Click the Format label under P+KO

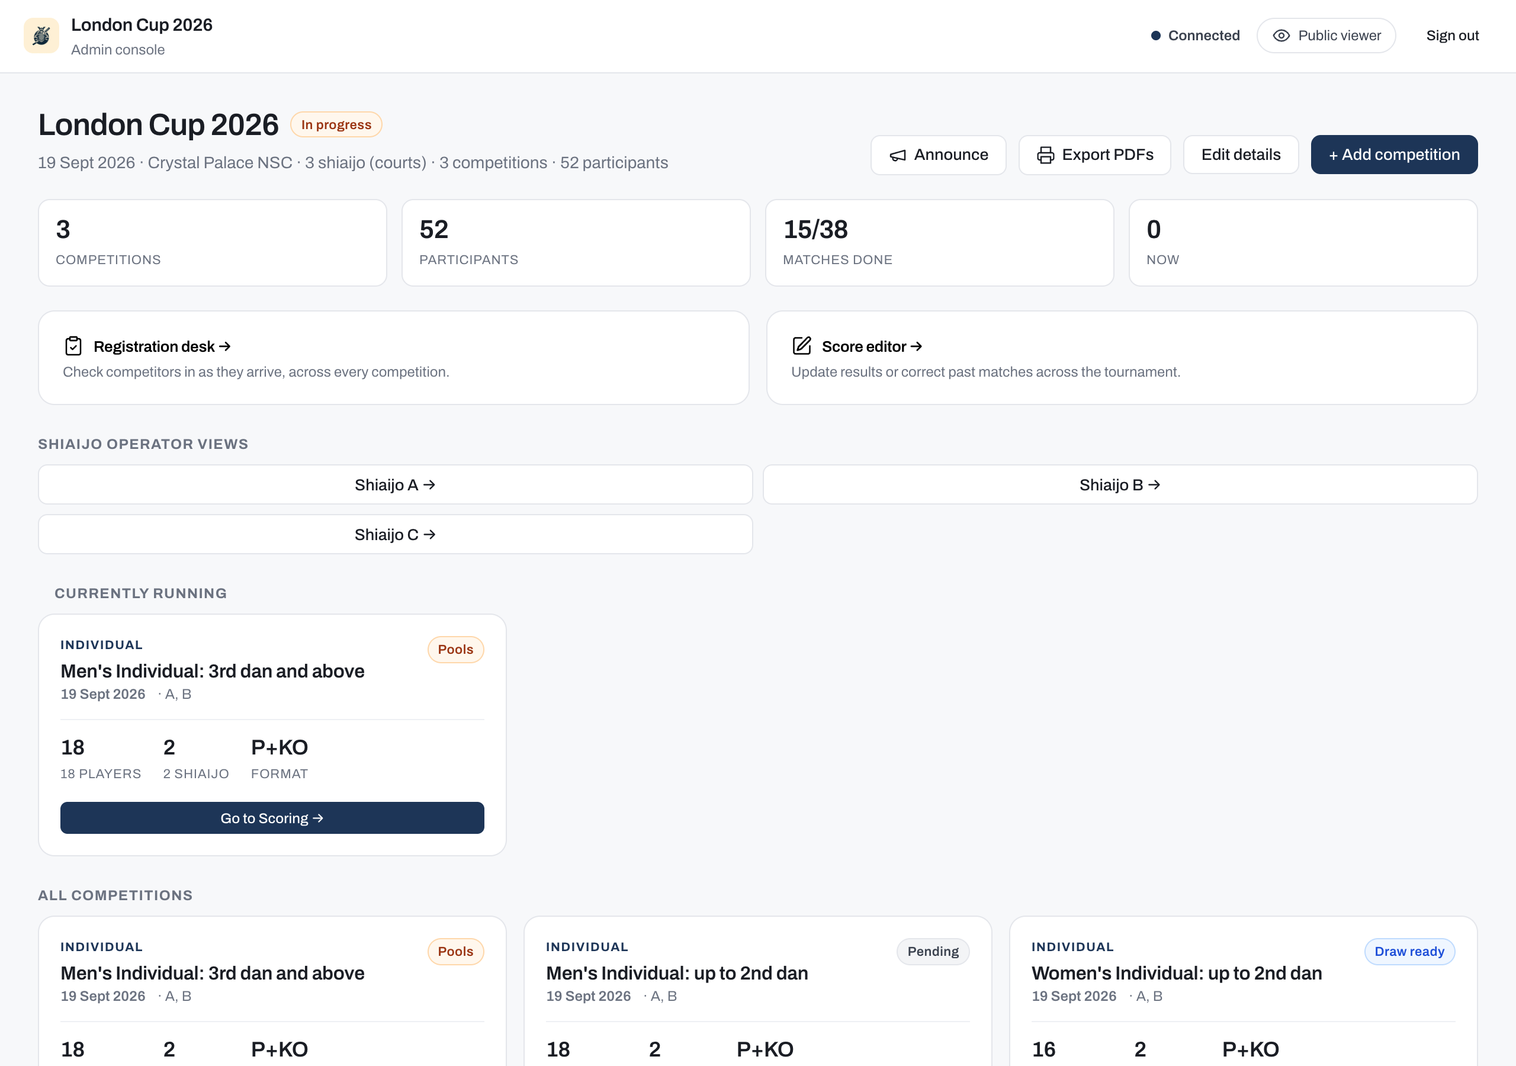(280, 773)
